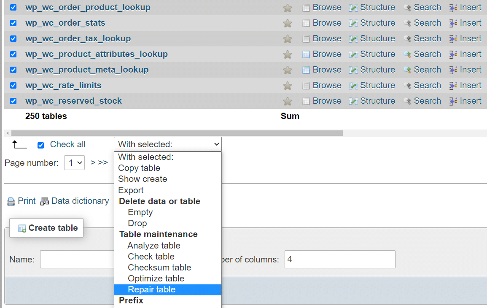Insert a row into wp_wc_rate_limits
The width and height of the screenshot is (487, 308).
471,85
